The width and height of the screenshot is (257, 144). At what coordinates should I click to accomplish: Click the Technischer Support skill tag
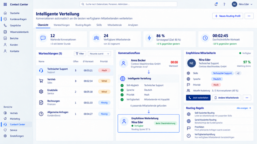coord(222,73)
